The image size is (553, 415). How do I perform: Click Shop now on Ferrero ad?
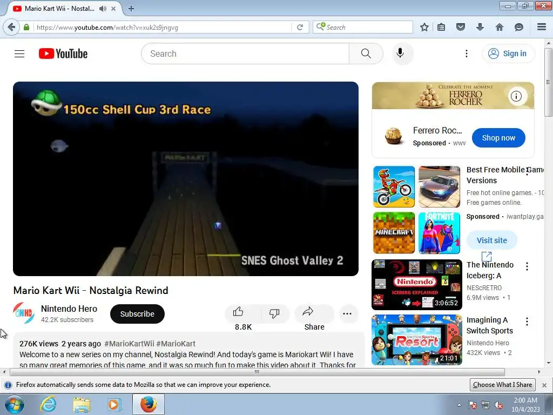pos(498,138)
